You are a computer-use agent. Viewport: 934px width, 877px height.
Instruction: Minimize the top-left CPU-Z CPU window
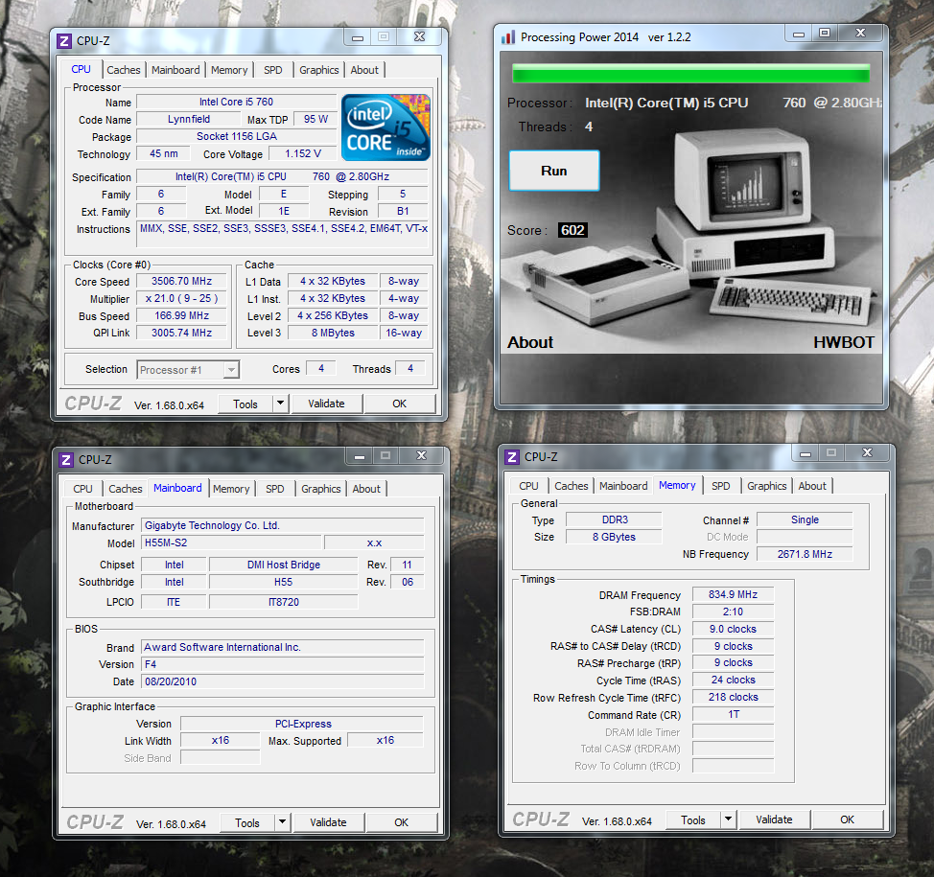click(358, 37)
